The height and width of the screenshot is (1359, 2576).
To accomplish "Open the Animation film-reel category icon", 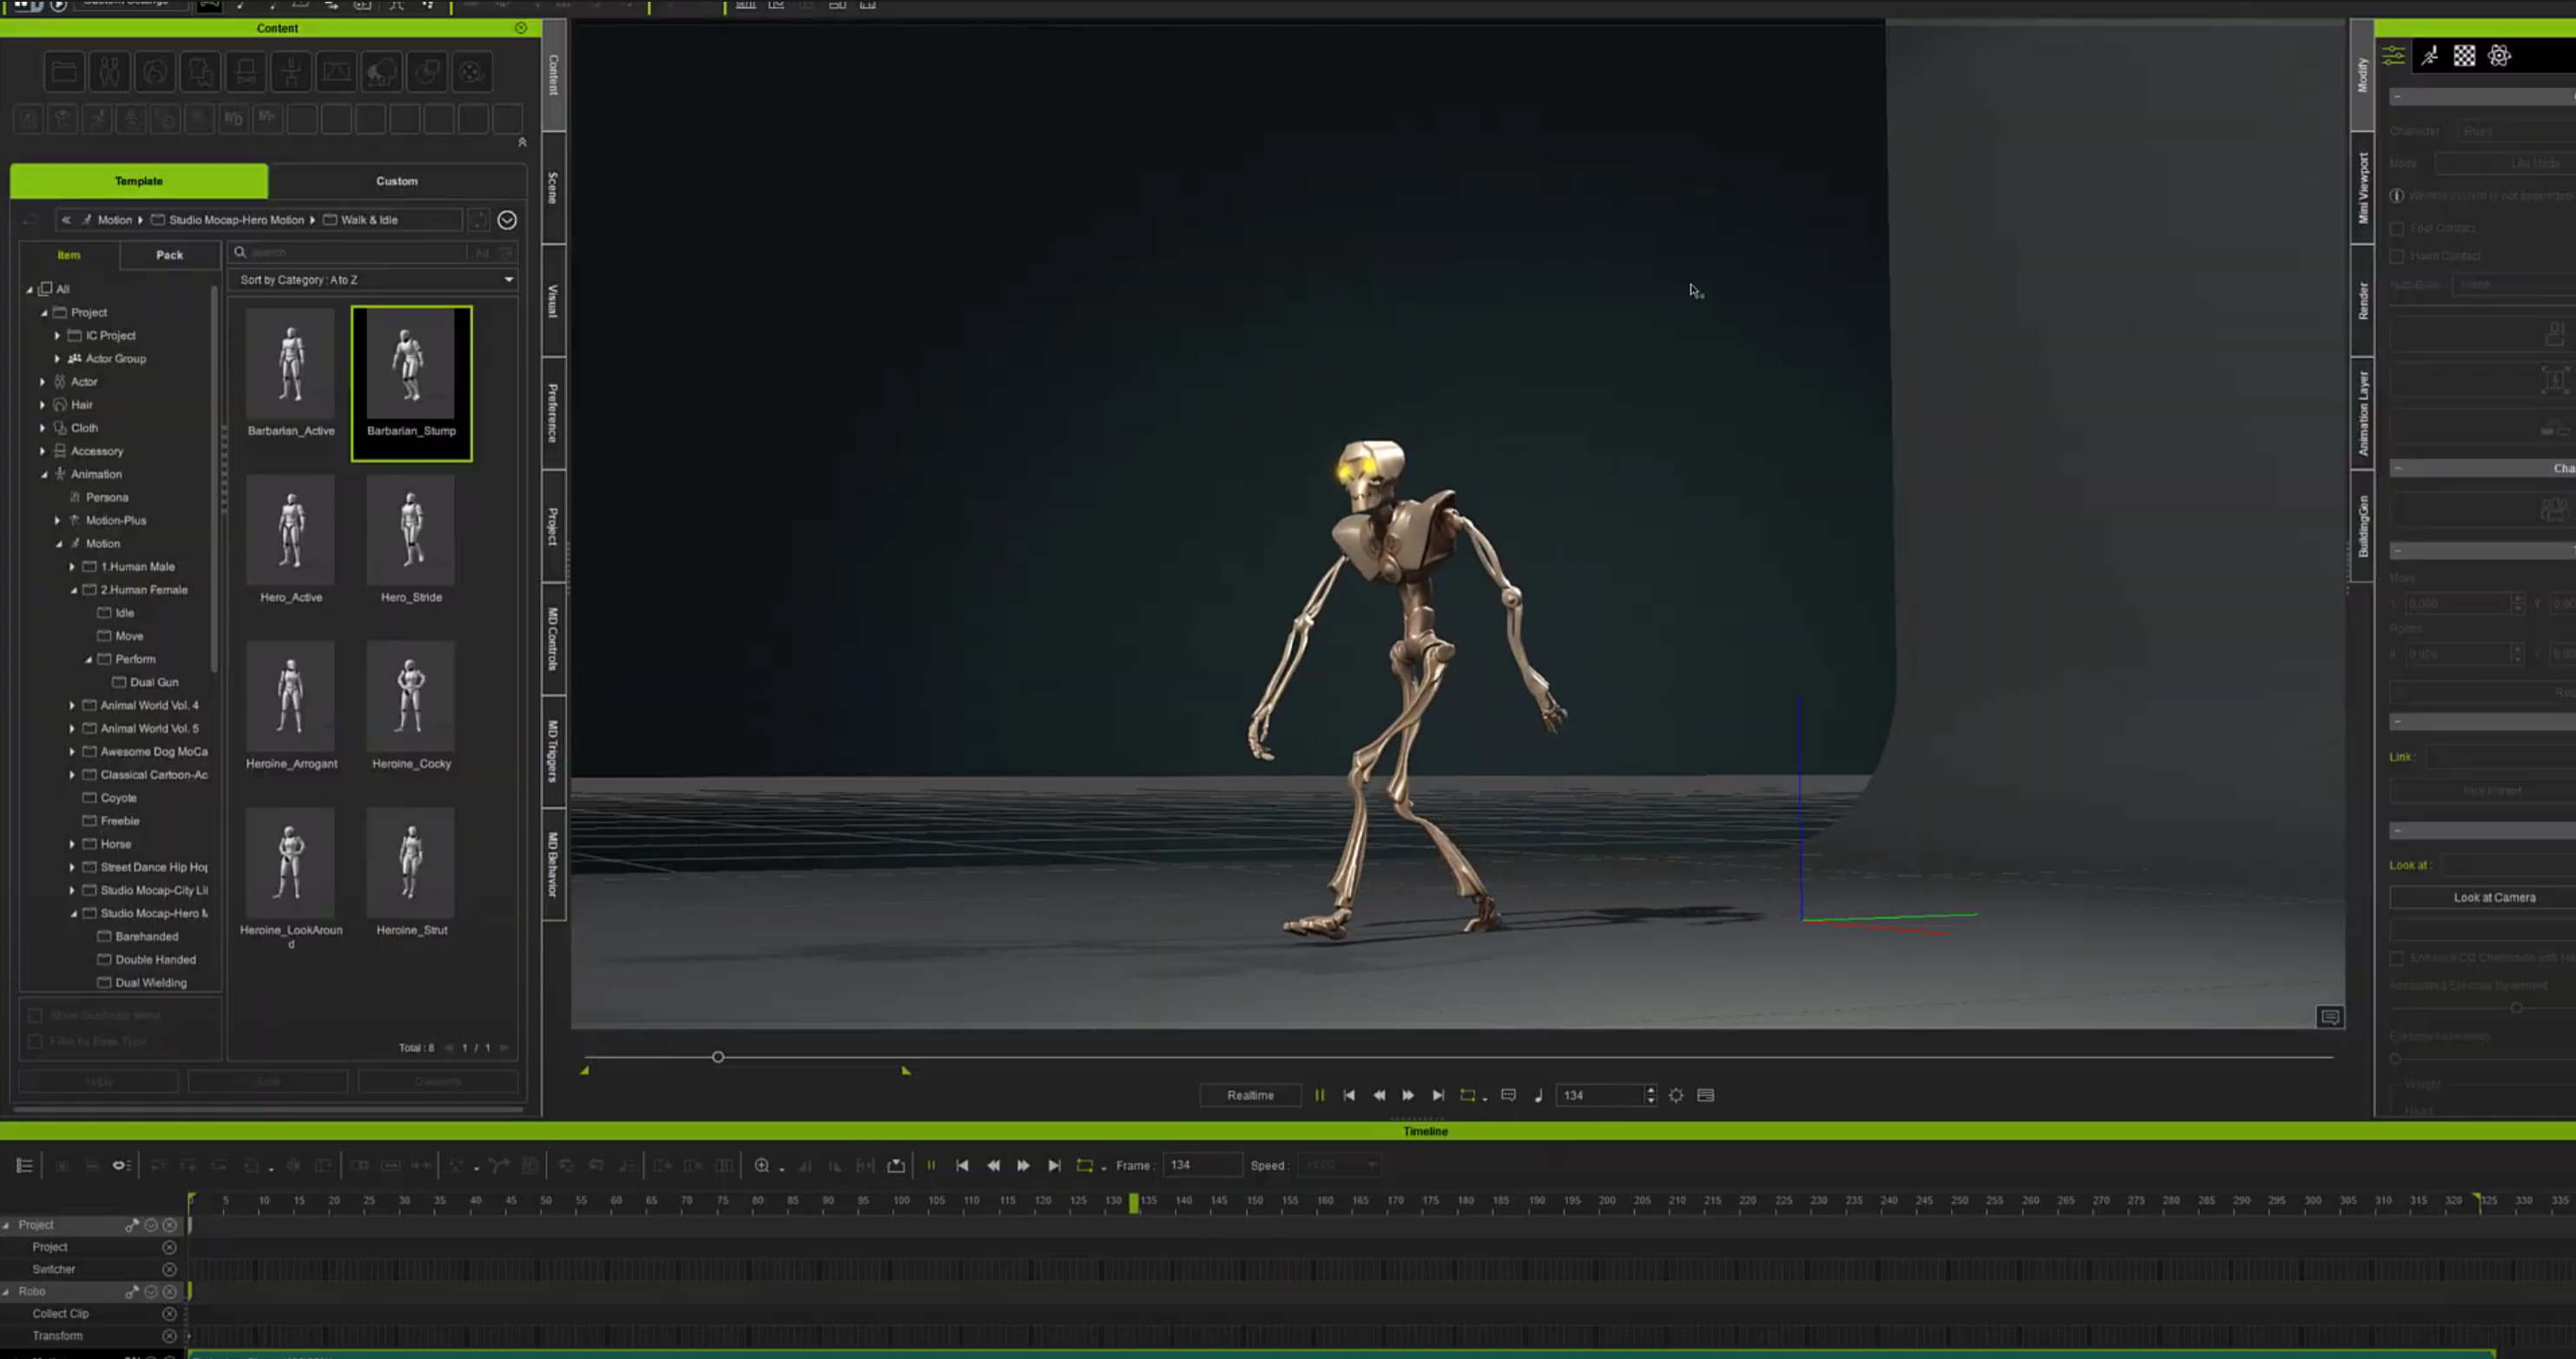I will click(x=471, y=72).
